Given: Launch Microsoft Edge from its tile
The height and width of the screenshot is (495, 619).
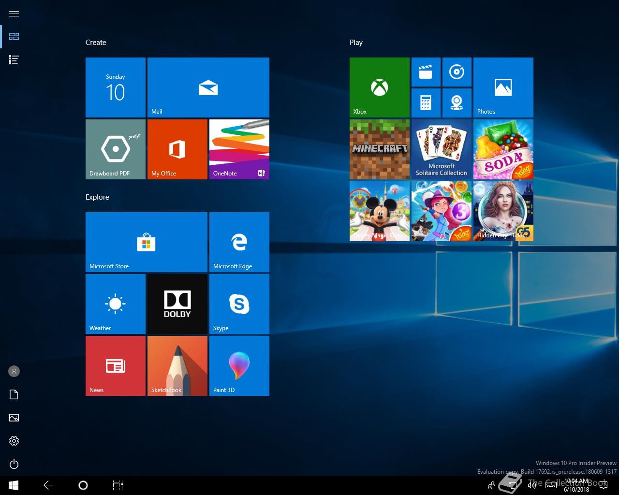Looking at the screenshot, I should (239, 242).
